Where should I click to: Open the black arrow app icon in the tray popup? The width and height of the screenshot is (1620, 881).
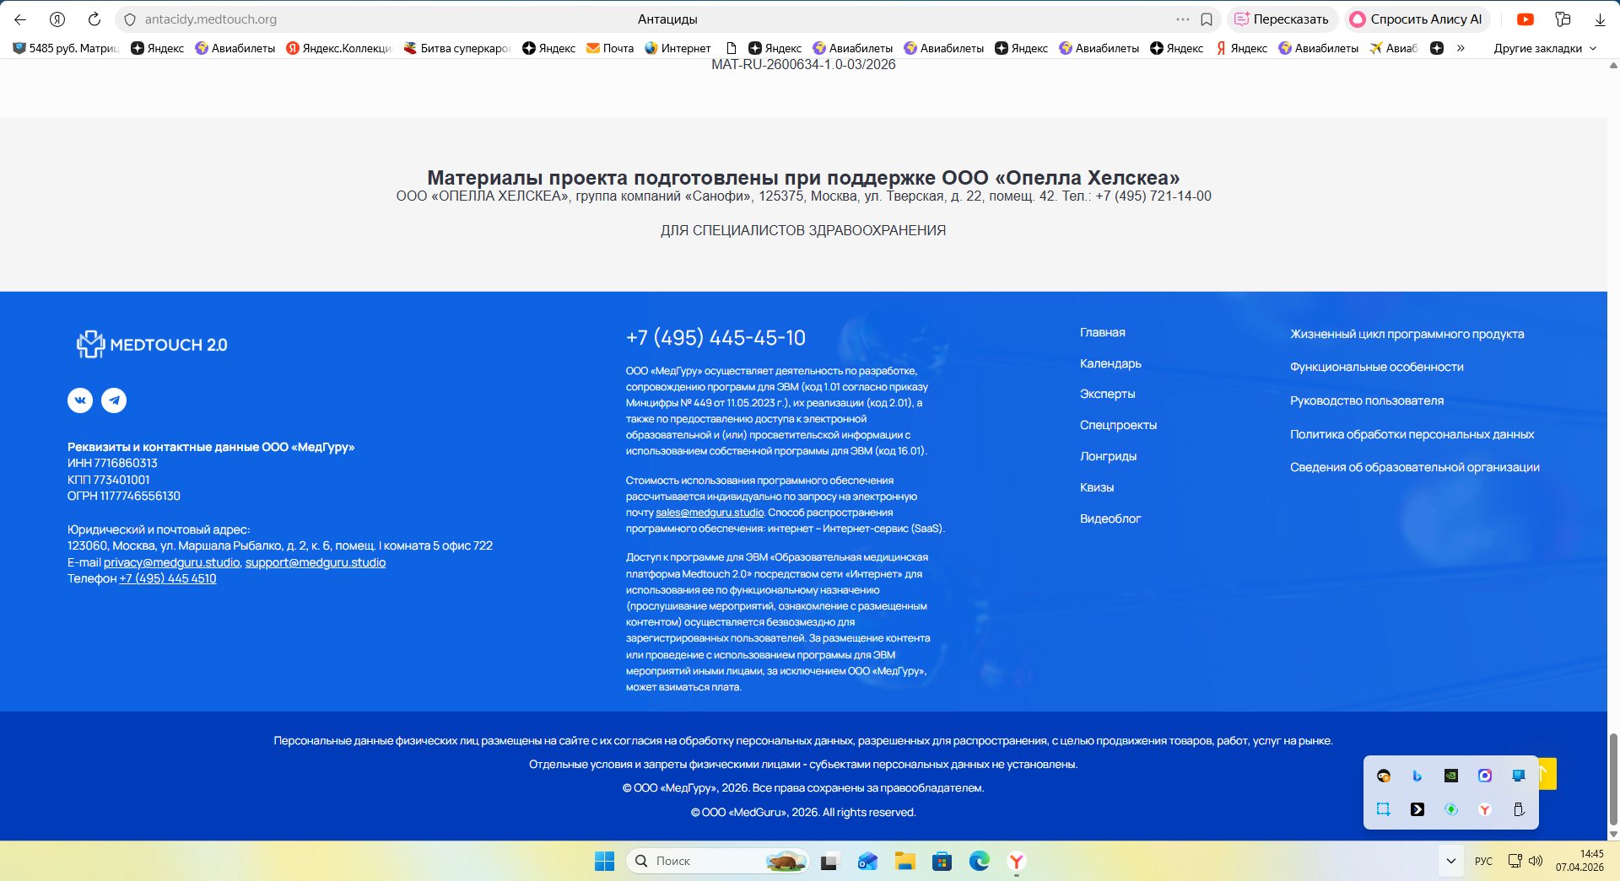point(1417,809)
